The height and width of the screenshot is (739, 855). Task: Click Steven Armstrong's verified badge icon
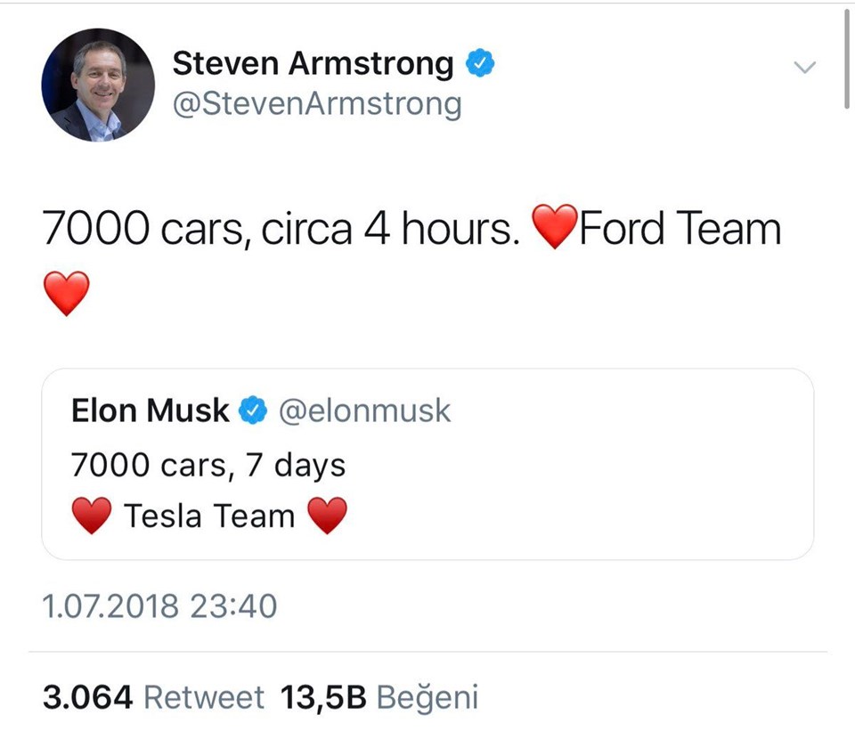[481, 62]
